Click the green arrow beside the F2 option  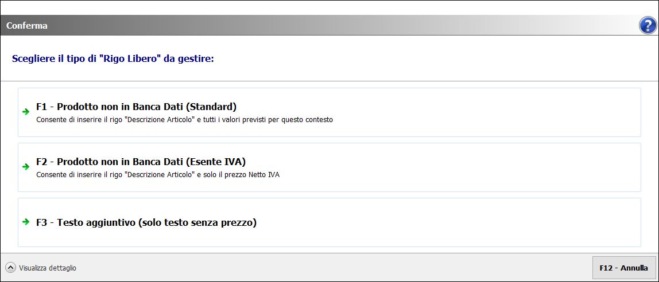[x=26, y=167]
